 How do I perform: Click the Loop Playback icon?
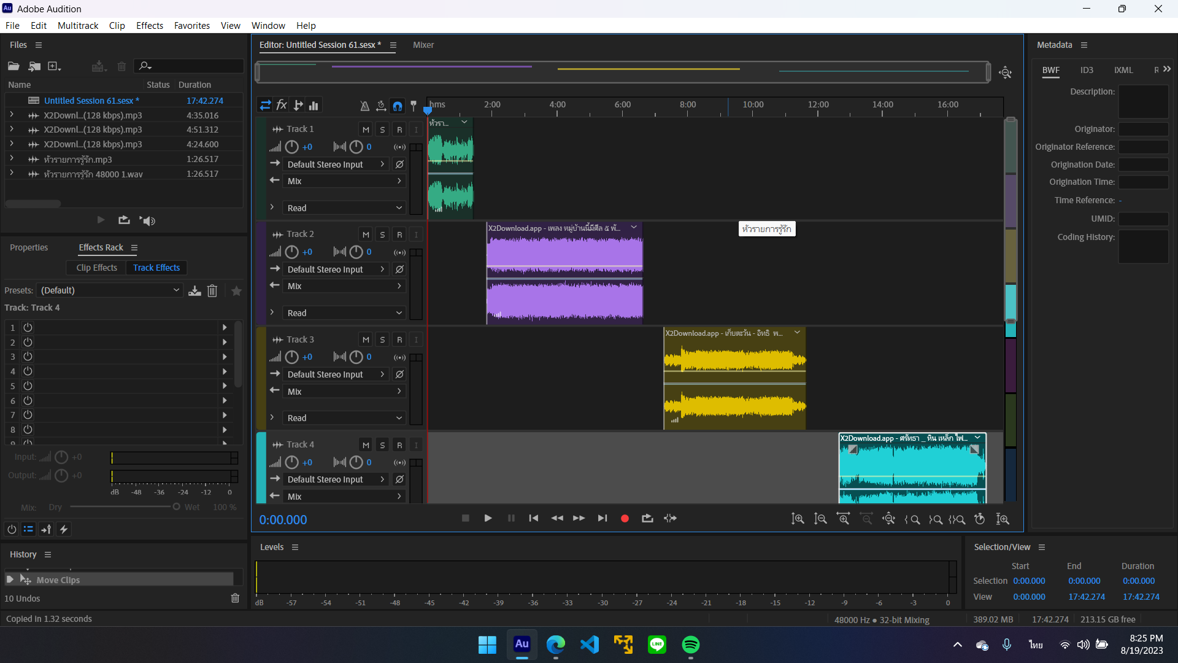pyautogui.click(x=647, y=519)
